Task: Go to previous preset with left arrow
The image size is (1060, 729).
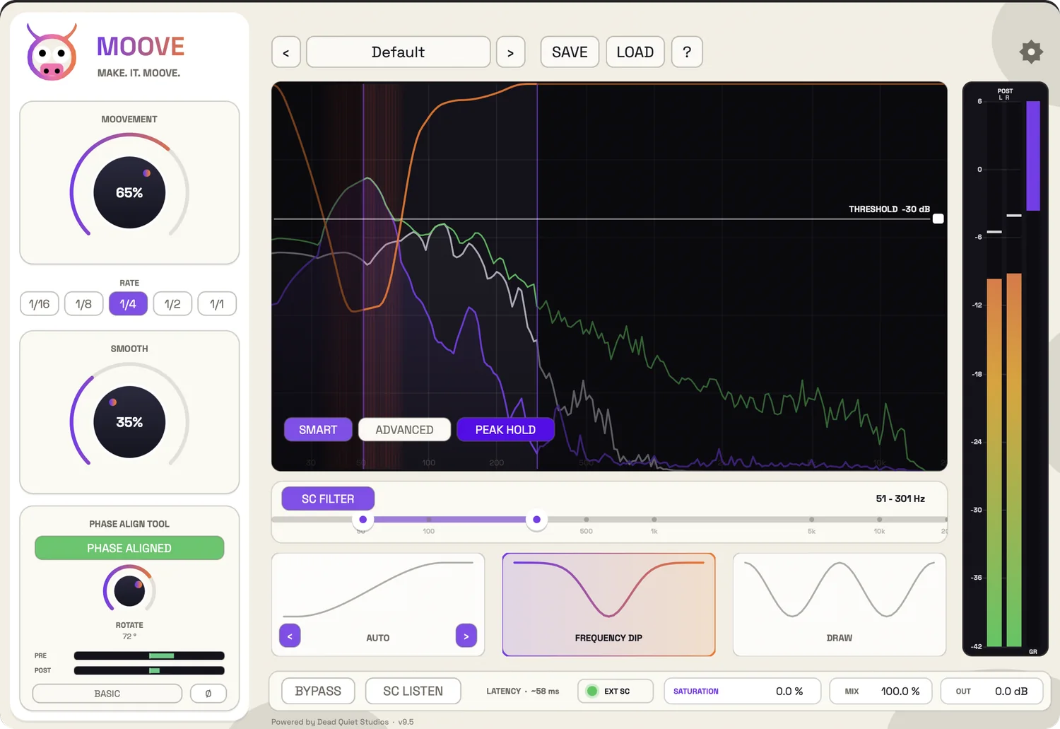Action: [286, 52]
